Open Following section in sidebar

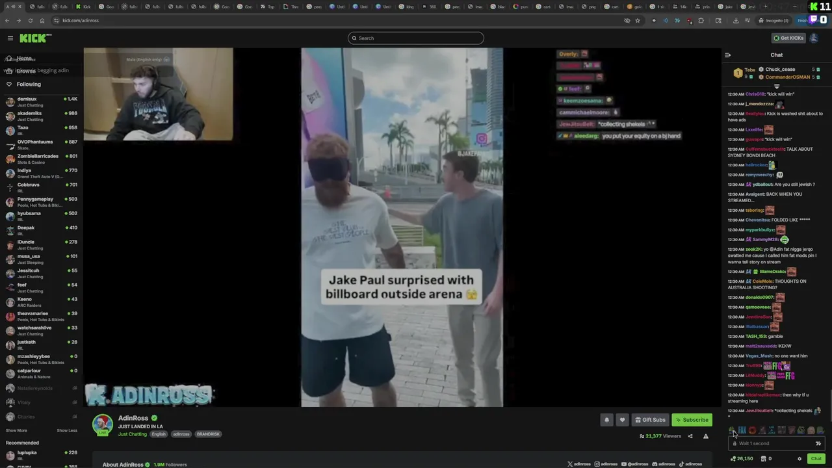pos(23,84)
